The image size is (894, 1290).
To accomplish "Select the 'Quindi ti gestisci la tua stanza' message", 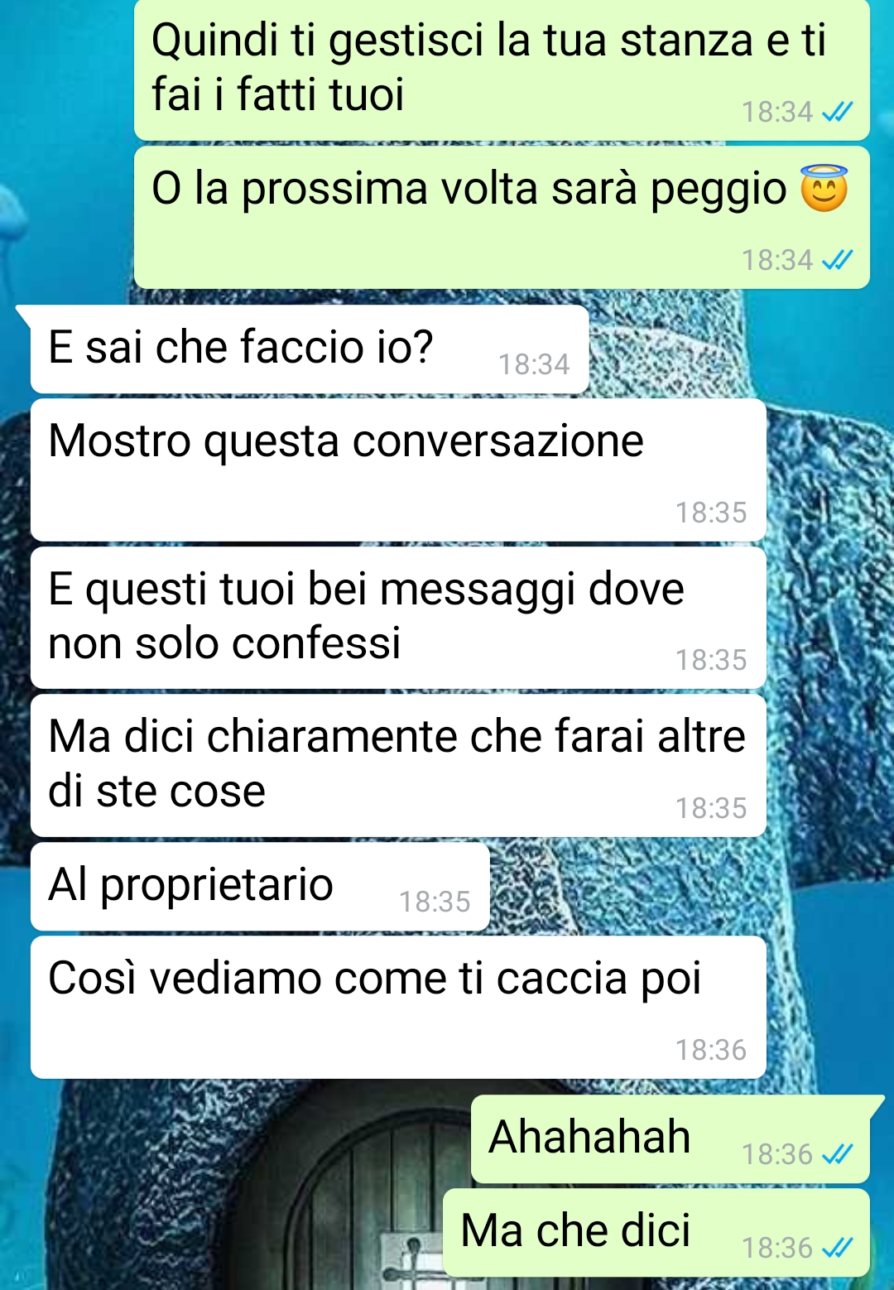I will (x=502, y=70).
